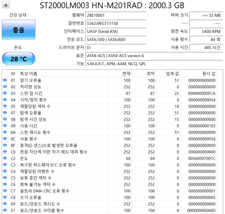Click raw value 000000000001 in C7 row
The height and width of the screenshot is (214, 225).
click(202, 191)
